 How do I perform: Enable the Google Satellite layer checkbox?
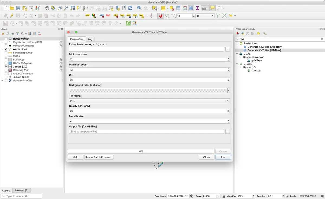tap(6, 81)
